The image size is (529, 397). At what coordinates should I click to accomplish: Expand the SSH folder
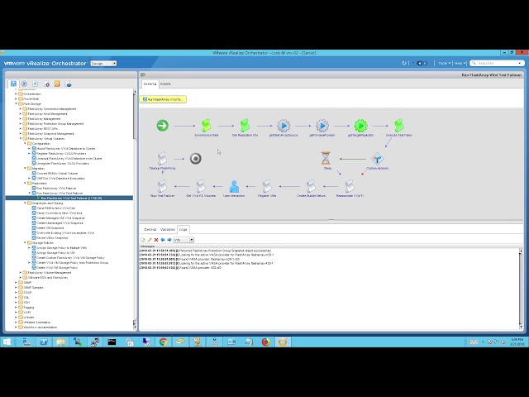16,303
